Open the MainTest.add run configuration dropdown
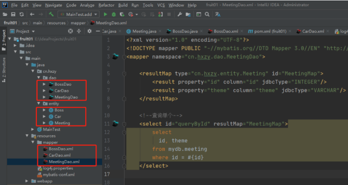 click(x=79, y=14)
